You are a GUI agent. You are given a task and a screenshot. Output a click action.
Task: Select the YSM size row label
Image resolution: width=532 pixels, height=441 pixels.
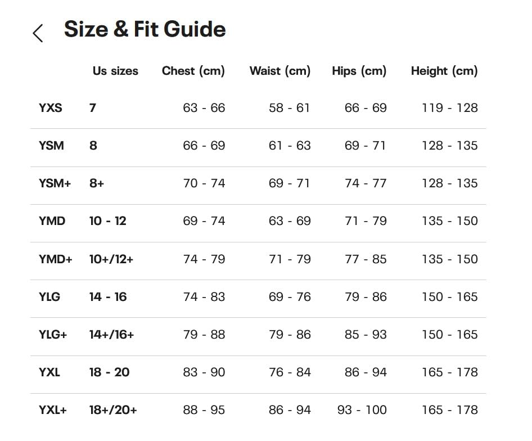point(51,146)
